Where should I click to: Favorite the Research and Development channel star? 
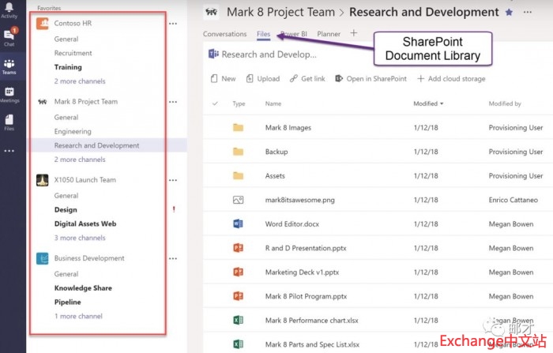click(509, 13)
